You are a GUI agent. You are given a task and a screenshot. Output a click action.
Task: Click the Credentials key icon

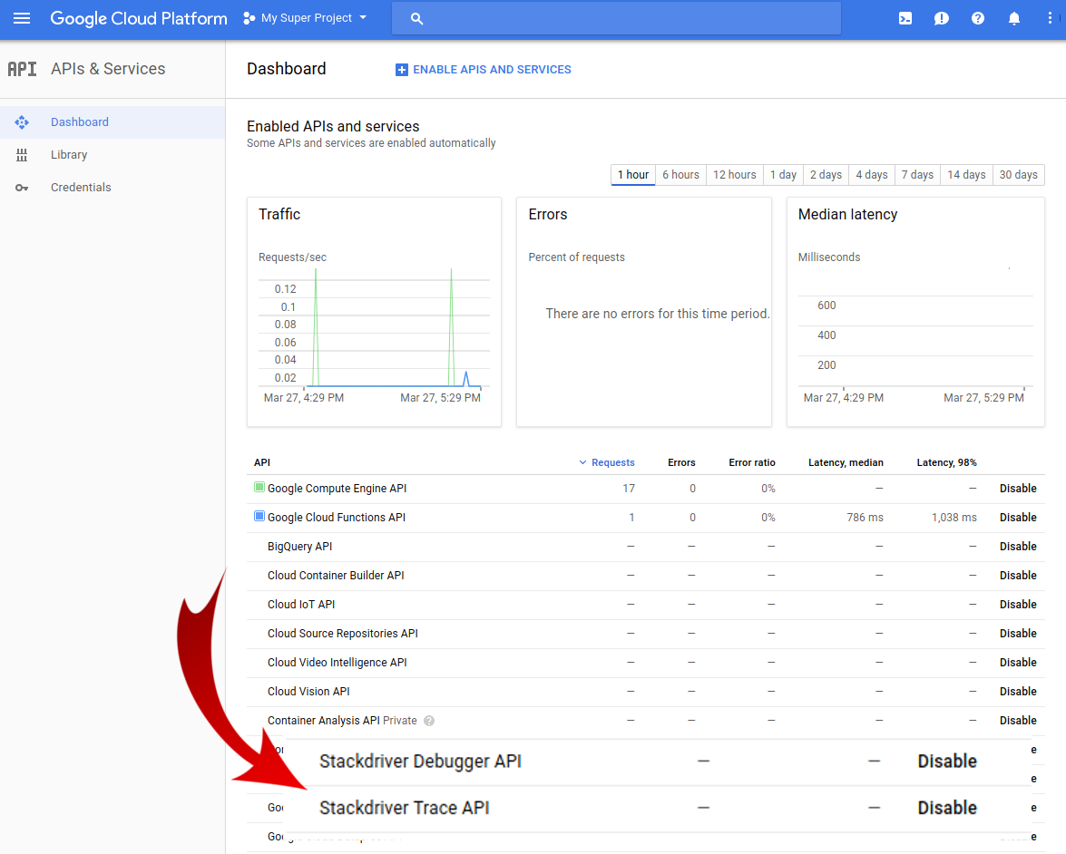22,188
